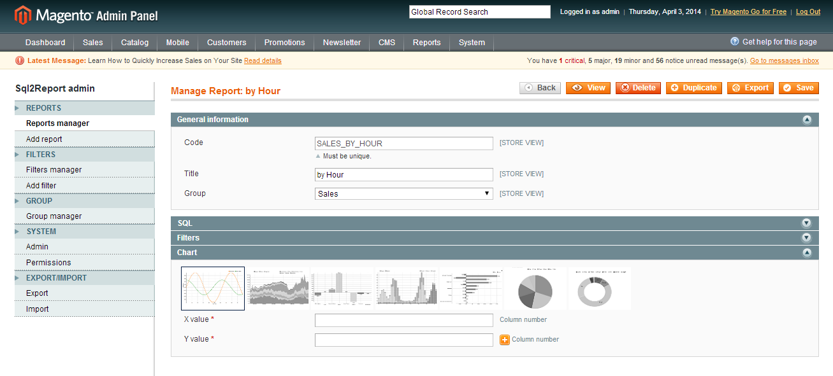Click the orange Export button

(x=751, y=88)
